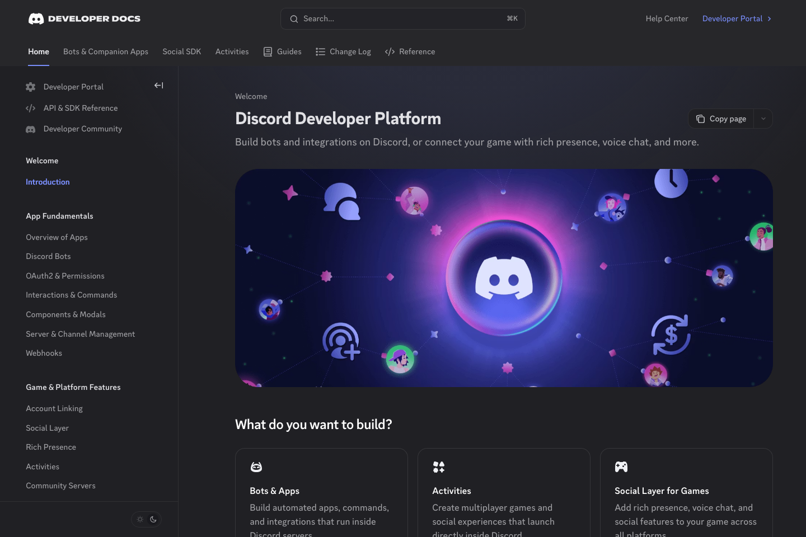Open the Help Center link
The height and width of the screenshot is (537, 806).
pos(667,18)
